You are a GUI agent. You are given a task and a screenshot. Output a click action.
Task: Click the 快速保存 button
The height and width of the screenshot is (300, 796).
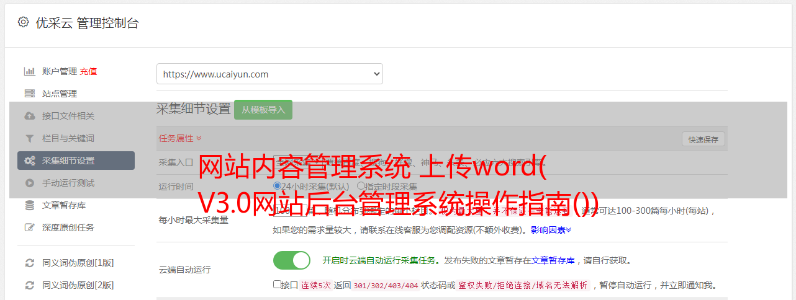tap(703, 139)
